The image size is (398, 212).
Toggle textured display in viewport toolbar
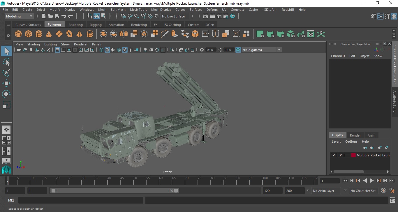coord(125,50)
